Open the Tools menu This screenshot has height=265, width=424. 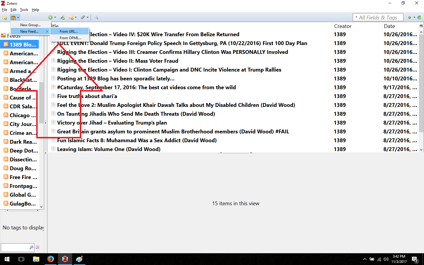tap(24, 10)
